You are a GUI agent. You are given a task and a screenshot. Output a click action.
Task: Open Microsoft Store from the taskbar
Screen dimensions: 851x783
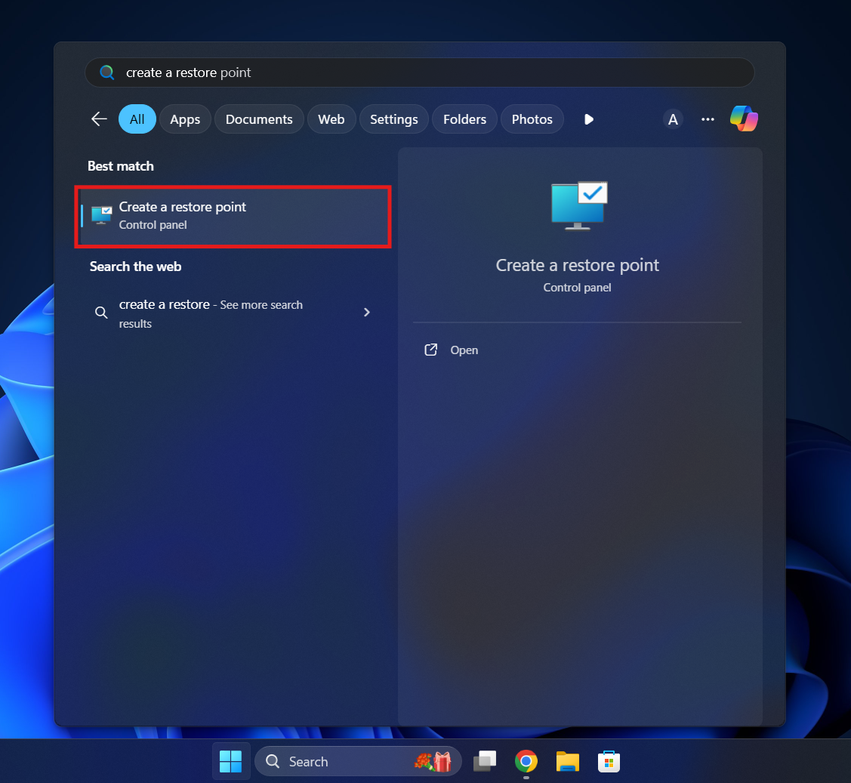coord(609,761)
